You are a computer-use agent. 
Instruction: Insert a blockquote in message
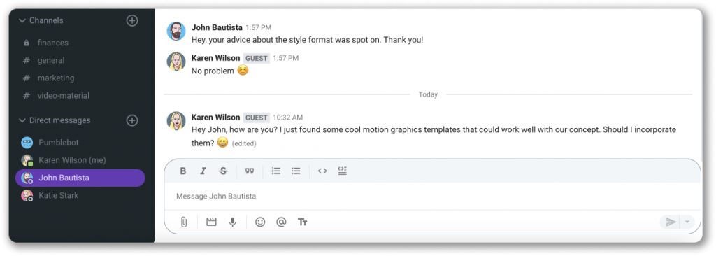tap(250, 171)
